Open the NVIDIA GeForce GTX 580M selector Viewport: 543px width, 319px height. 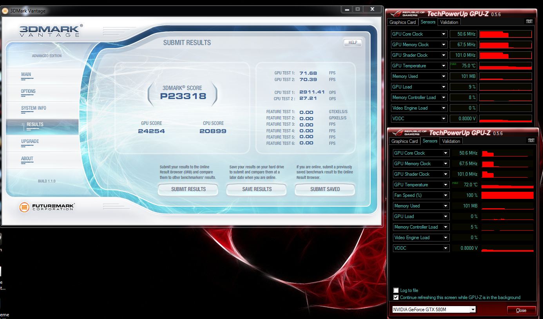pos(434,310)
